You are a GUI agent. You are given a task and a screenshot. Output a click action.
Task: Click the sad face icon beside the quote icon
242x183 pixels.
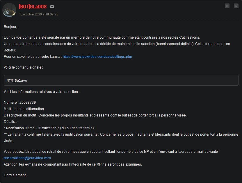pos(236,6)
